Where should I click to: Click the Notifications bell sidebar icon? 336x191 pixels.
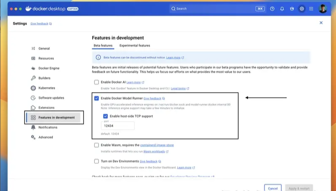click(33, 127)
